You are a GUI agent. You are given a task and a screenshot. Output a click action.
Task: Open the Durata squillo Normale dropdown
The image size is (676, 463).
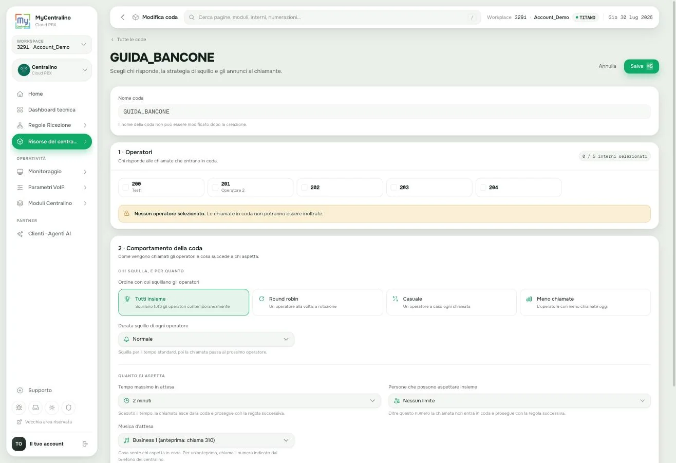[x=206, y=339]
